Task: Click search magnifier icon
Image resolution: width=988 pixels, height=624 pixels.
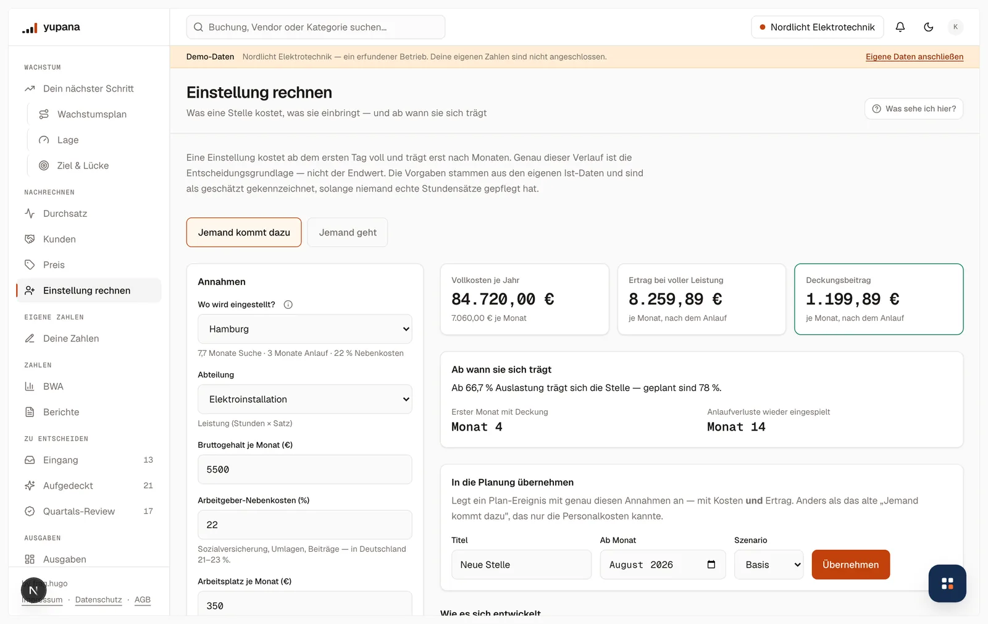Action: [198, 27]
